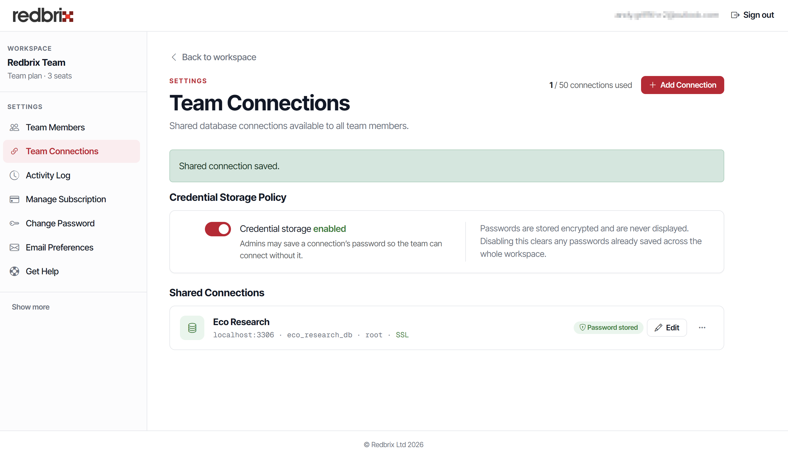
Task: Click the root username text
Action: [374, 335]
